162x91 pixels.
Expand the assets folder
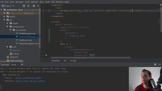7,23
